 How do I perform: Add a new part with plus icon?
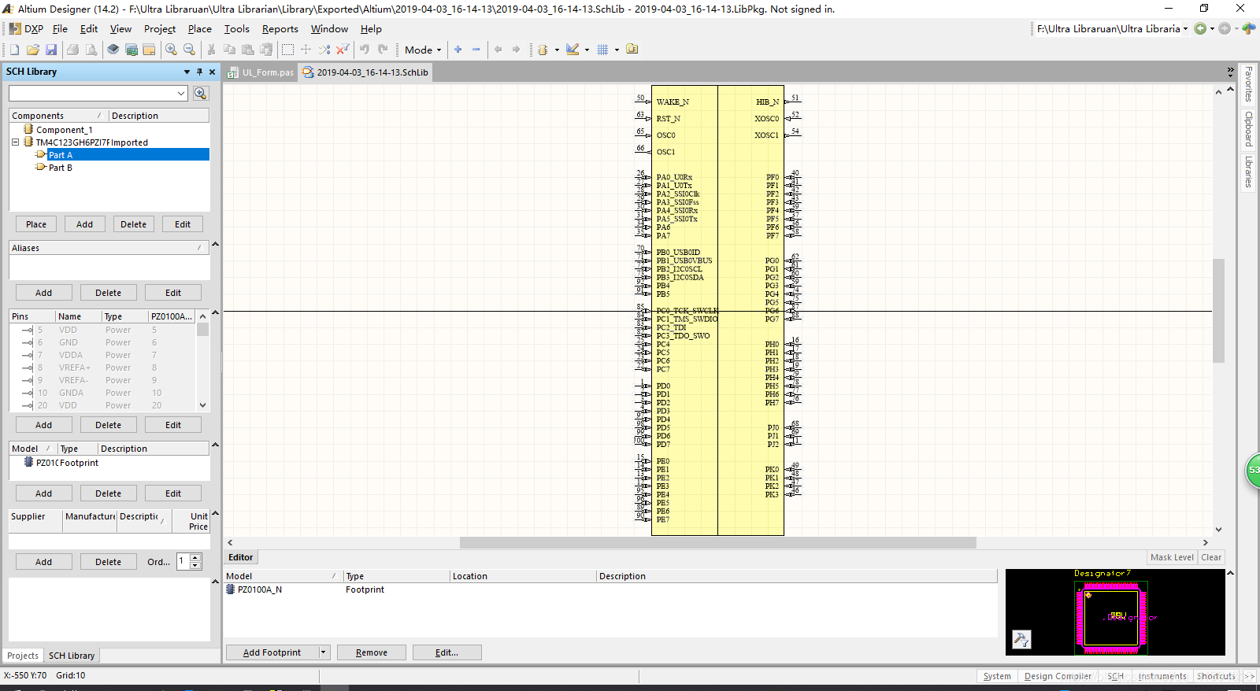coord(458,50)
